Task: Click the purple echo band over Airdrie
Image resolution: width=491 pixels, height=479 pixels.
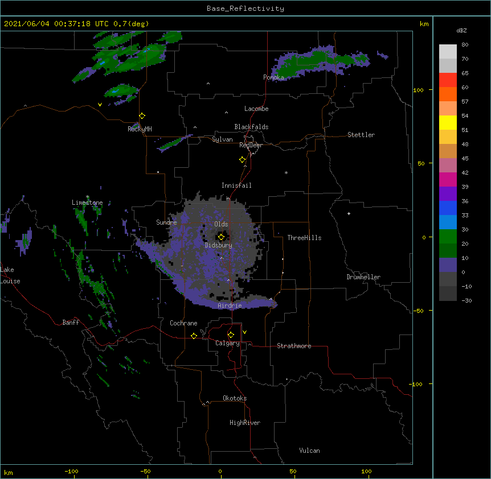Action: (230, 304)
